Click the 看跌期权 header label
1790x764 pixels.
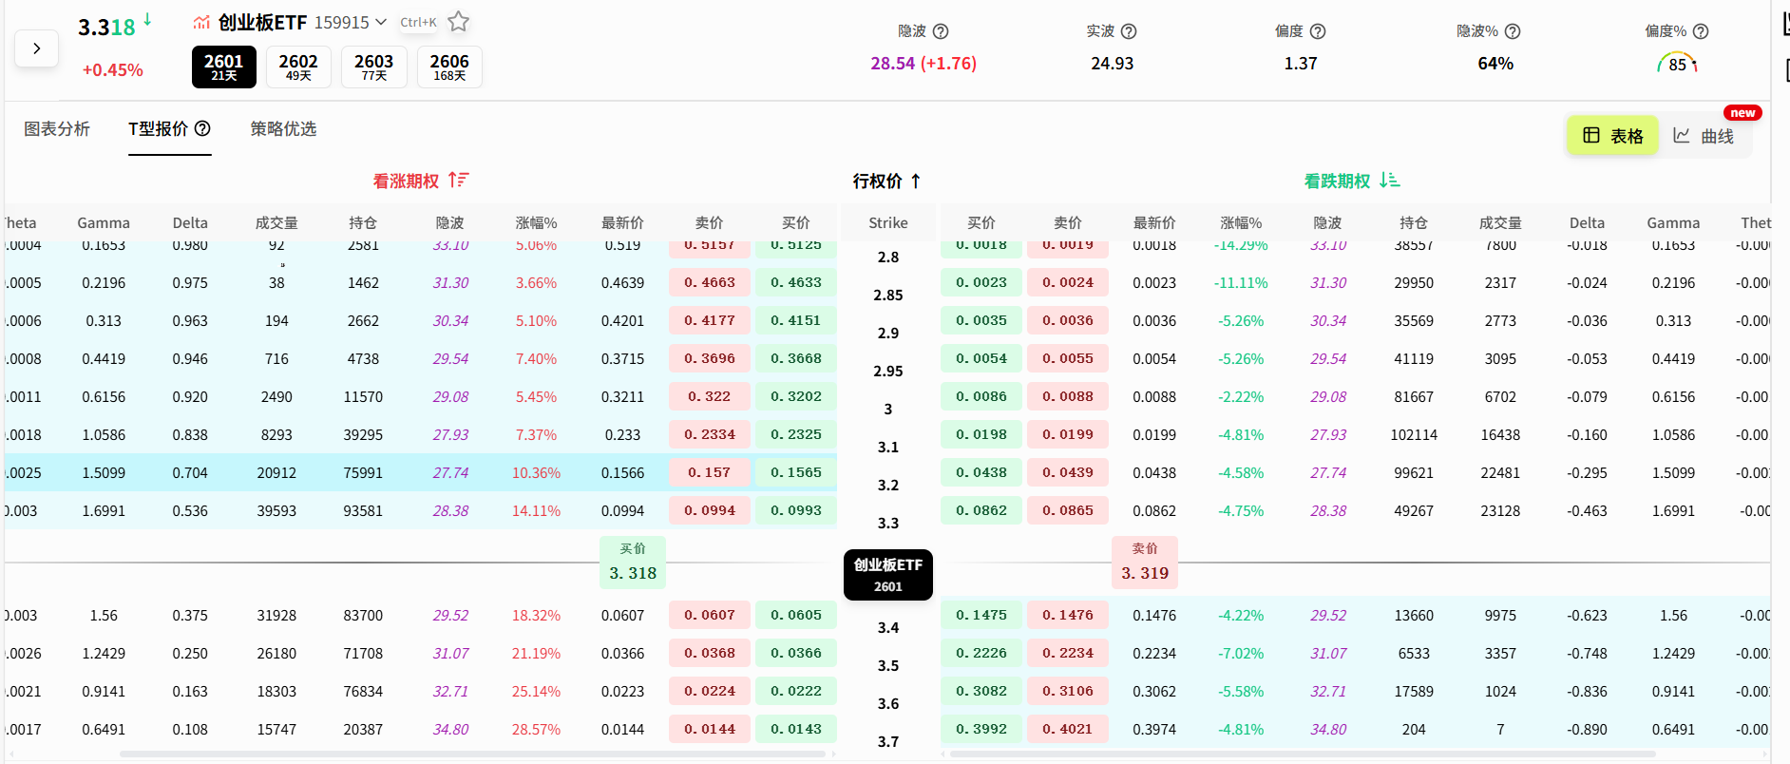1337,181
